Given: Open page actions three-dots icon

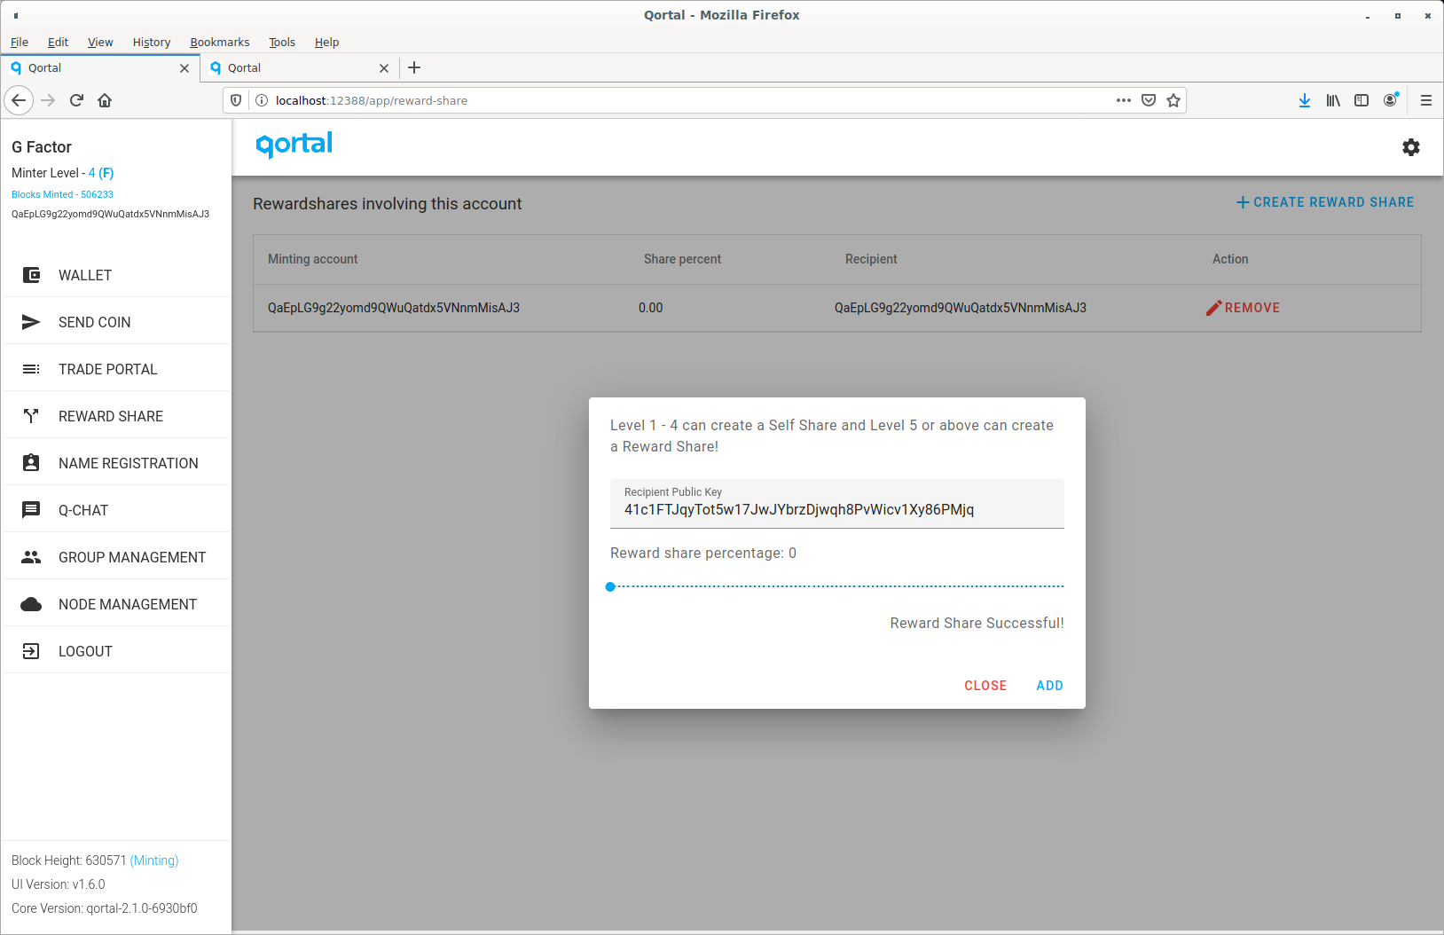Looking at the screenshot, I should tap(1124, 100).
